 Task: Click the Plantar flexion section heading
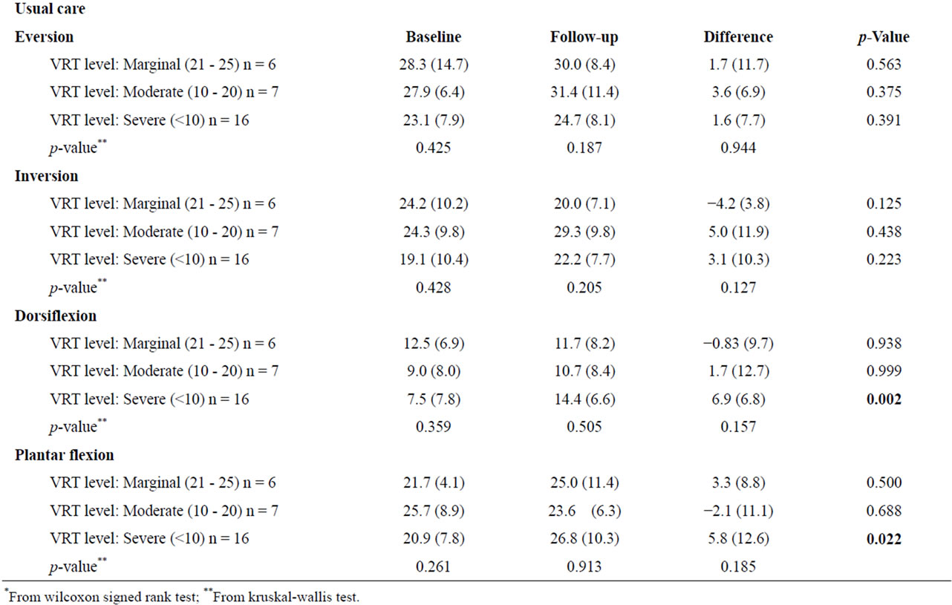click(65, 455)
